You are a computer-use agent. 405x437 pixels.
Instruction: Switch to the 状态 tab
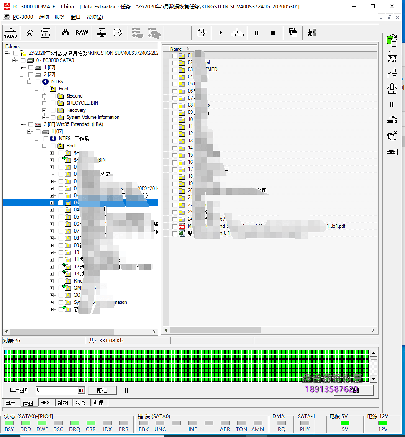click(81, 403)
